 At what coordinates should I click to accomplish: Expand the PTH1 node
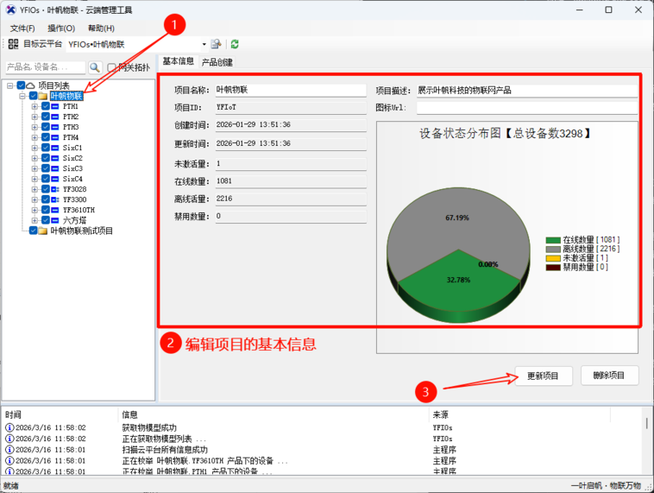(x=35, y=106)
